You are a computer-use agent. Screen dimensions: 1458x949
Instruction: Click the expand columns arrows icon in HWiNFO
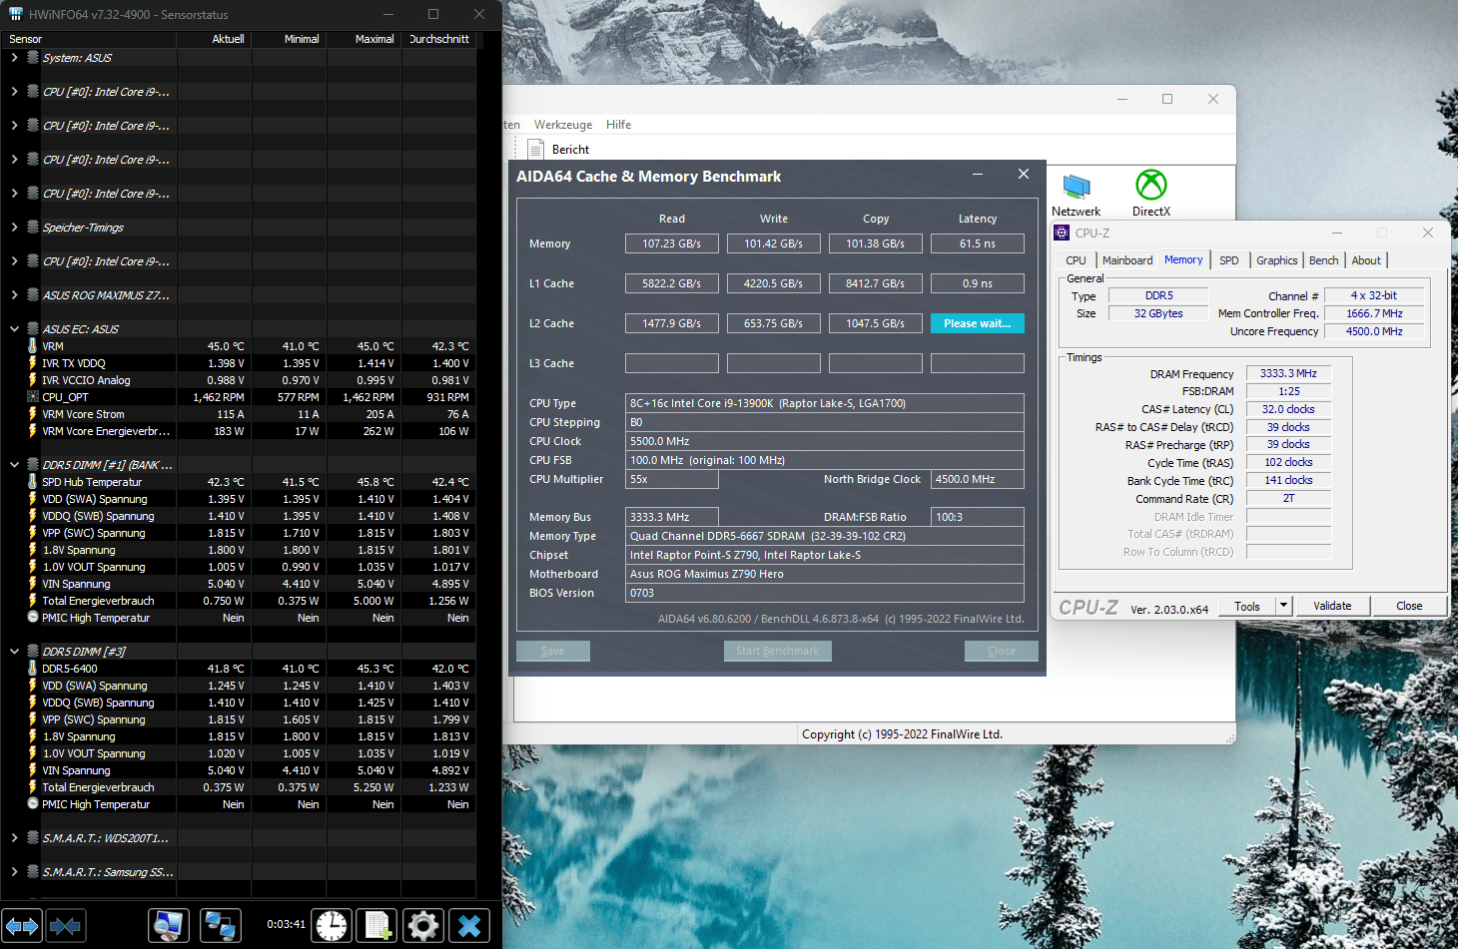(22, 926)
